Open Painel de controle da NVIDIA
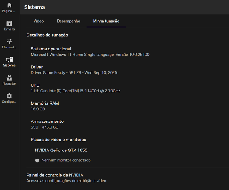The width and height of the screenshot is (229, 190). pyautogui.click(x=55, y=175)
